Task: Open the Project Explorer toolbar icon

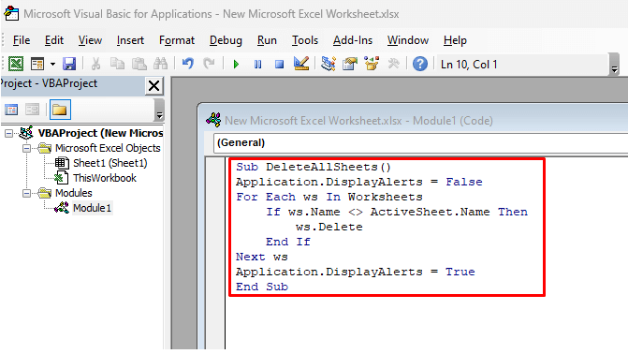Action: (328, 64)
